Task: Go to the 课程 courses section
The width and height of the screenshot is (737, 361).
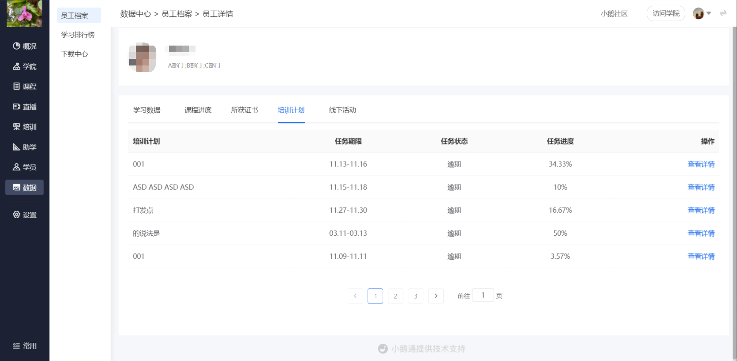Action: (x=24, y=86)
